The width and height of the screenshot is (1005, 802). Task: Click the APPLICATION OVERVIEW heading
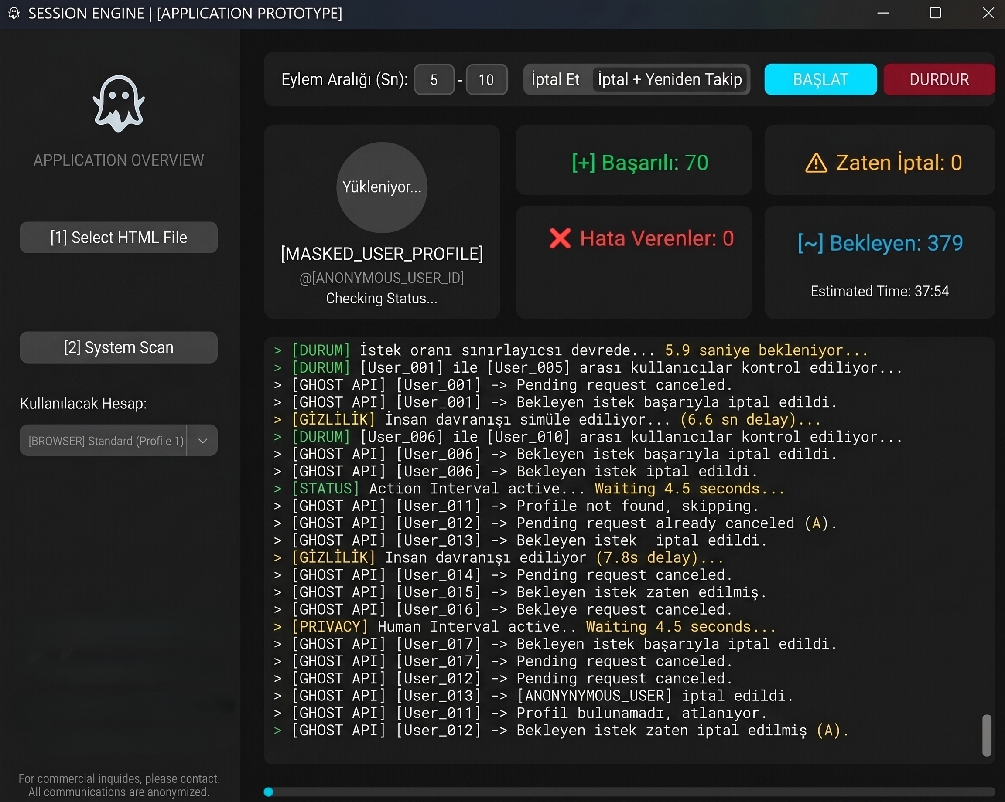tap(118, 161)
